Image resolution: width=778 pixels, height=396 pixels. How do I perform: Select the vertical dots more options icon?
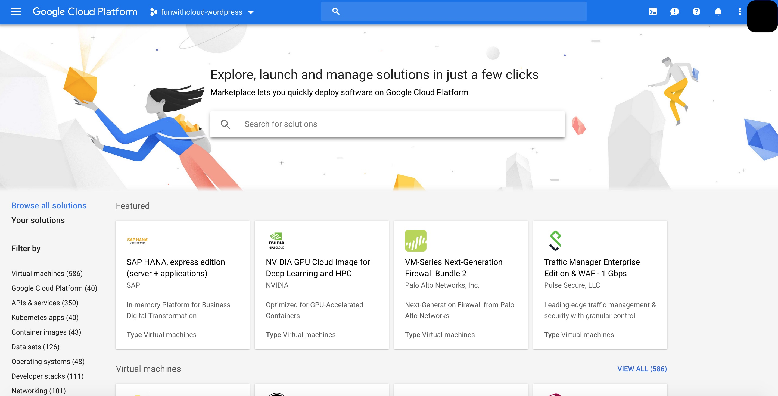[x=740, y=12]
